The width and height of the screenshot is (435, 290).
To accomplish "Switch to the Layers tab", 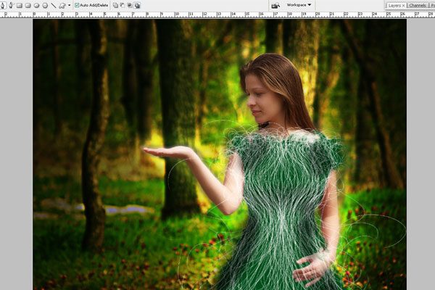I will (x=394, y=5).
